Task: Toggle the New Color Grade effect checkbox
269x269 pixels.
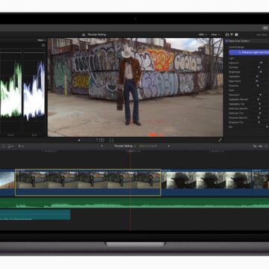Action: (226, 41)
